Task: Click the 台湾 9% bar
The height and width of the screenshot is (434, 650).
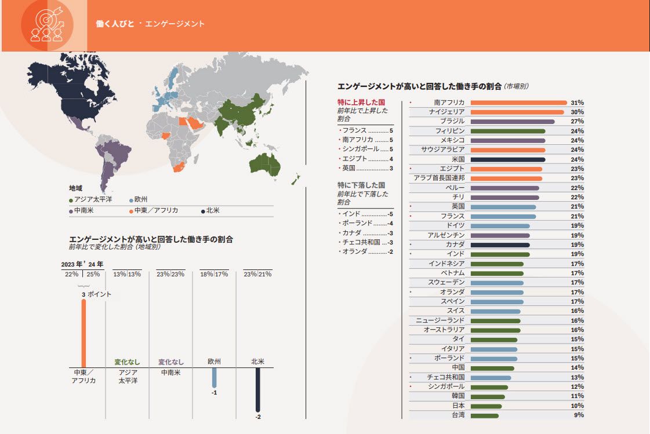Action: 484,415
